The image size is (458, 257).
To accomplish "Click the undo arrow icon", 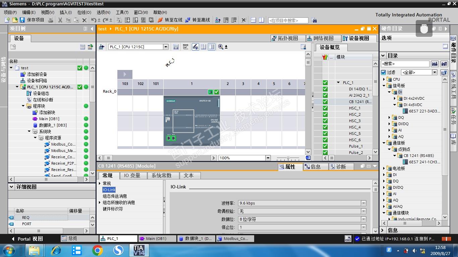I will pyautogui.click(x=94, y=20).
